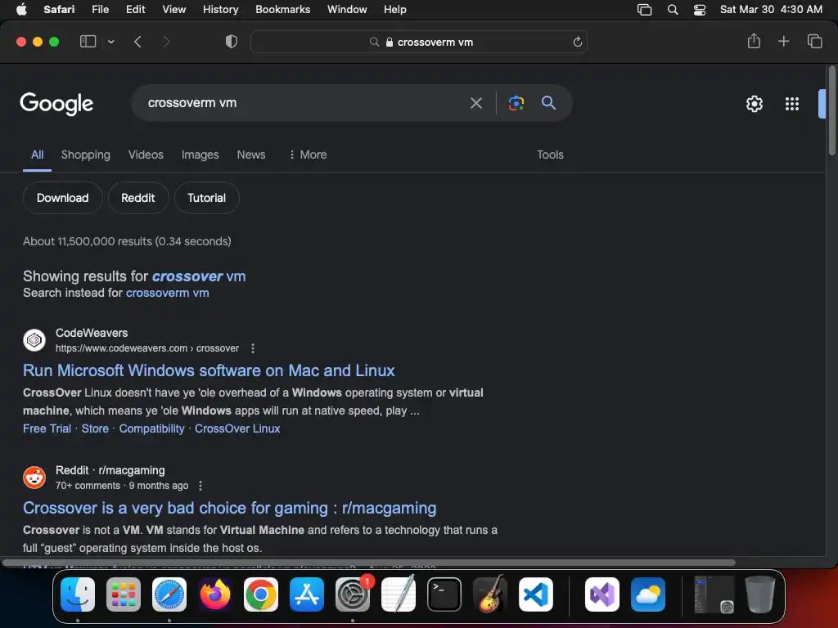Click the Download filter chip
This screenshot has width=838, height=628.
point(62,198)
